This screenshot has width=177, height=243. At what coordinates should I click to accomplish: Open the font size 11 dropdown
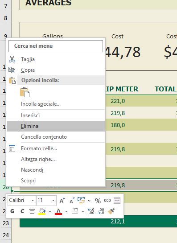[x=53, y=200]
